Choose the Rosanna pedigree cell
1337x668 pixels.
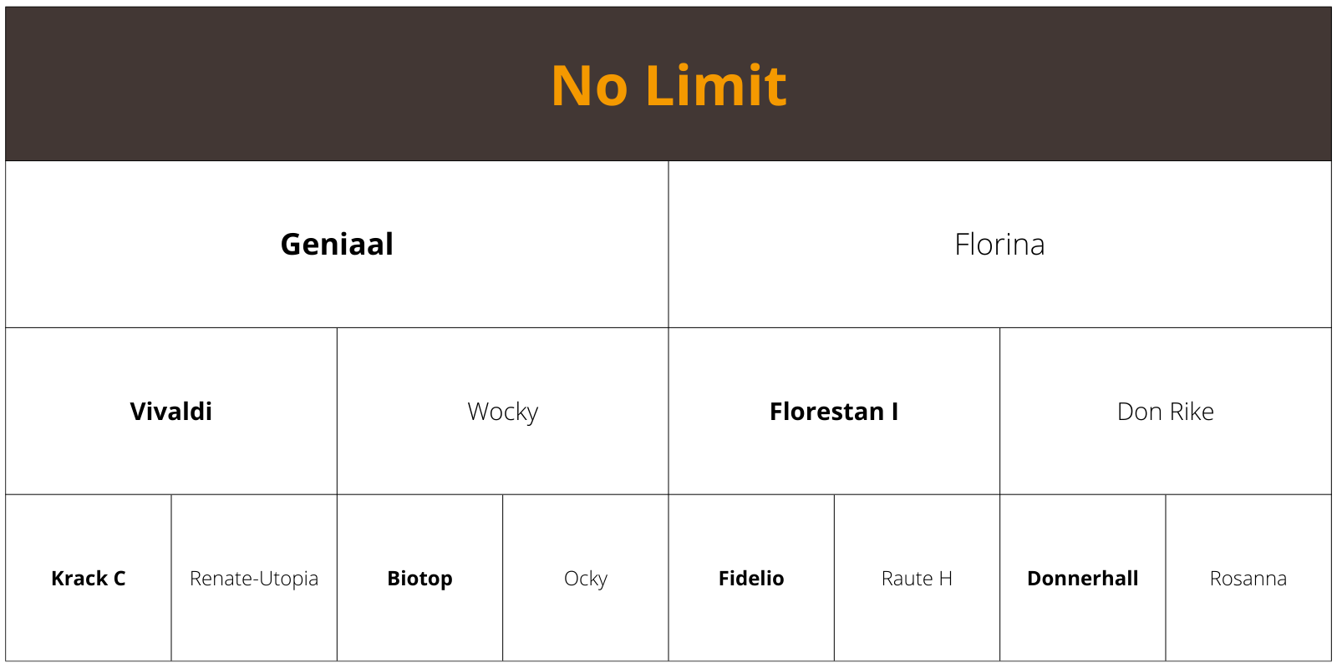(x=1248, y=578)
